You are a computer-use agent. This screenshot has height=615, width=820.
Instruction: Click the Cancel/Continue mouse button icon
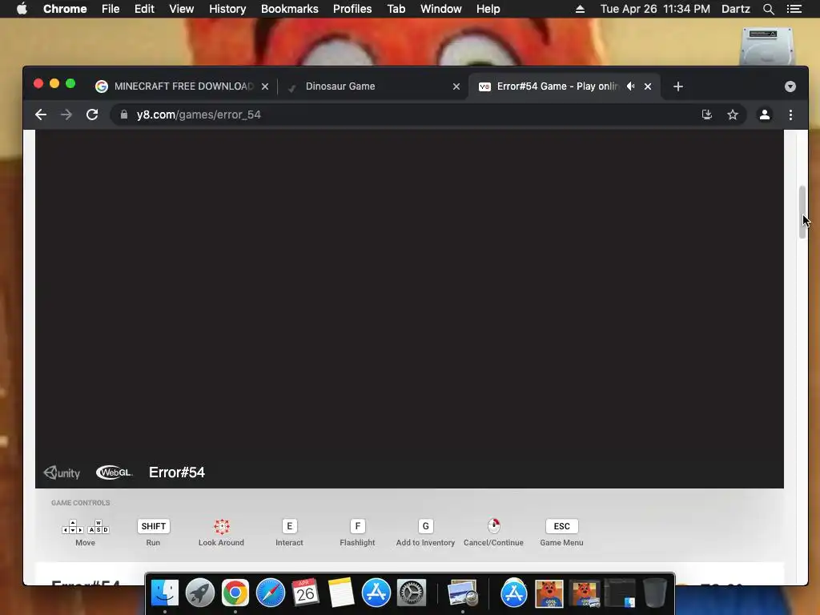click(493, 525)
